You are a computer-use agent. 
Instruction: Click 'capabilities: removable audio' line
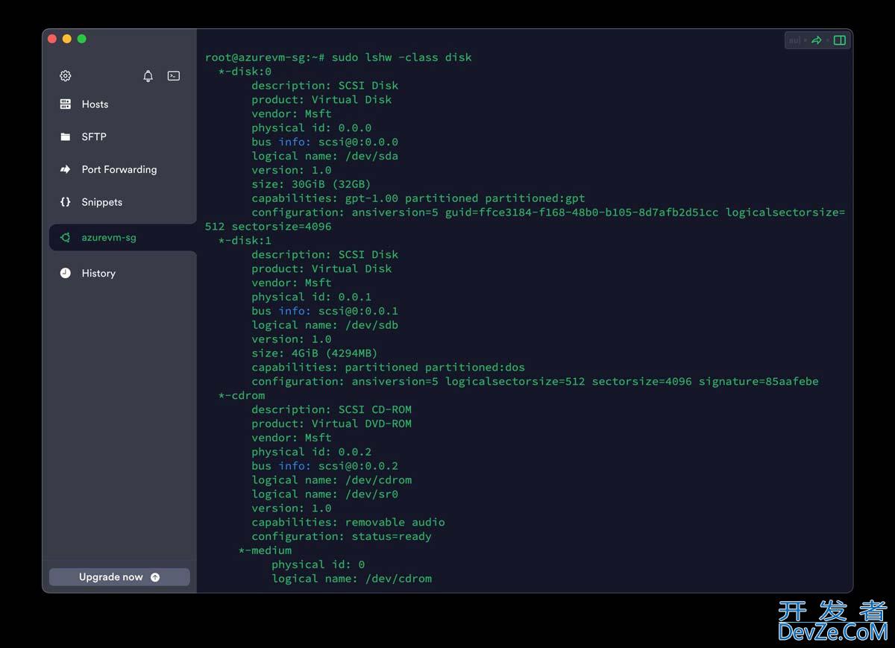348,522
